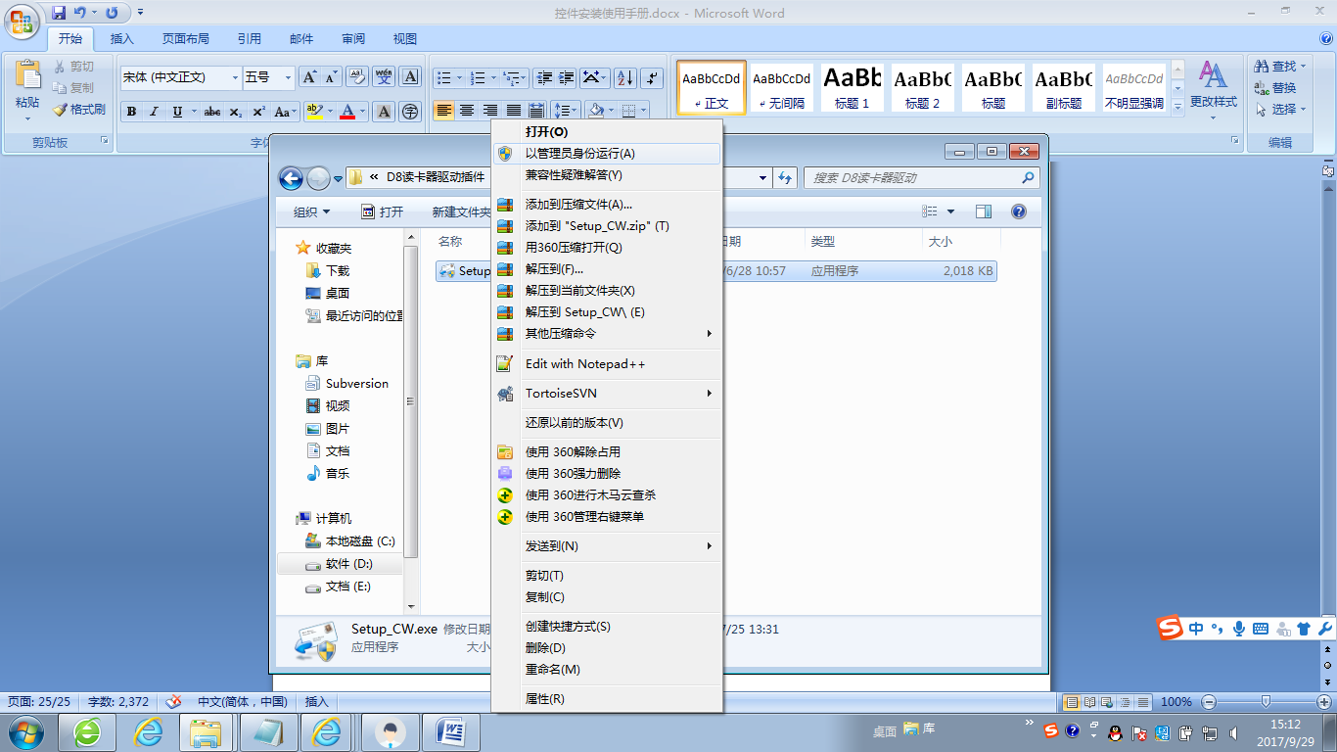This screenshot has height=752, width=1337.
Task: Toggle 插入 insert mode in status bar
Action: click(317, 701)
